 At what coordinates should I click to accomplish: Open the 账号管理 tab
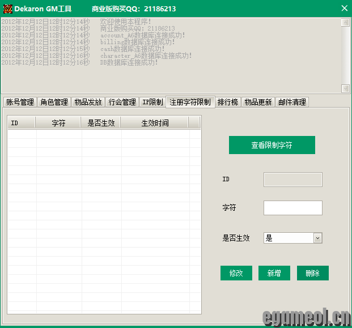pyautogui.click(x=20, y=102)
